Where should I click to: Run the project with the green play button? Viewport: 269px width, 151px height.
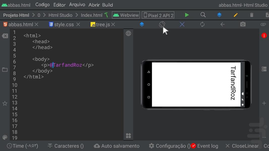pos(187,15)
